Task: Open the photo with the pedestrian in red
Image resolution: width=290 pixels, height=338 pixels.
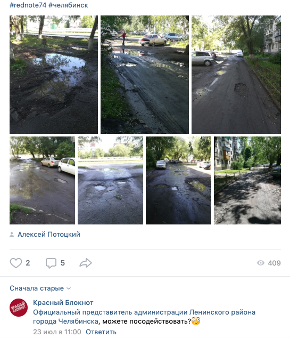Action: pos(145,75)
